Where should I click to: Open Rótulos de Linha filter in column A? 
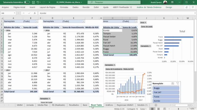tap(22, 28)
